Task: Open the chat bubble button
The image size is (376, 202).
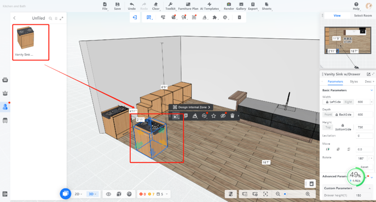Action: 66,194
